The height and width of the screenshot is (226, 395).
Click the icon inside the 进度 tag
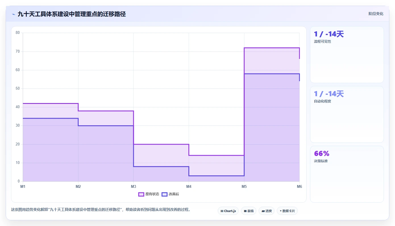point(263,211)
